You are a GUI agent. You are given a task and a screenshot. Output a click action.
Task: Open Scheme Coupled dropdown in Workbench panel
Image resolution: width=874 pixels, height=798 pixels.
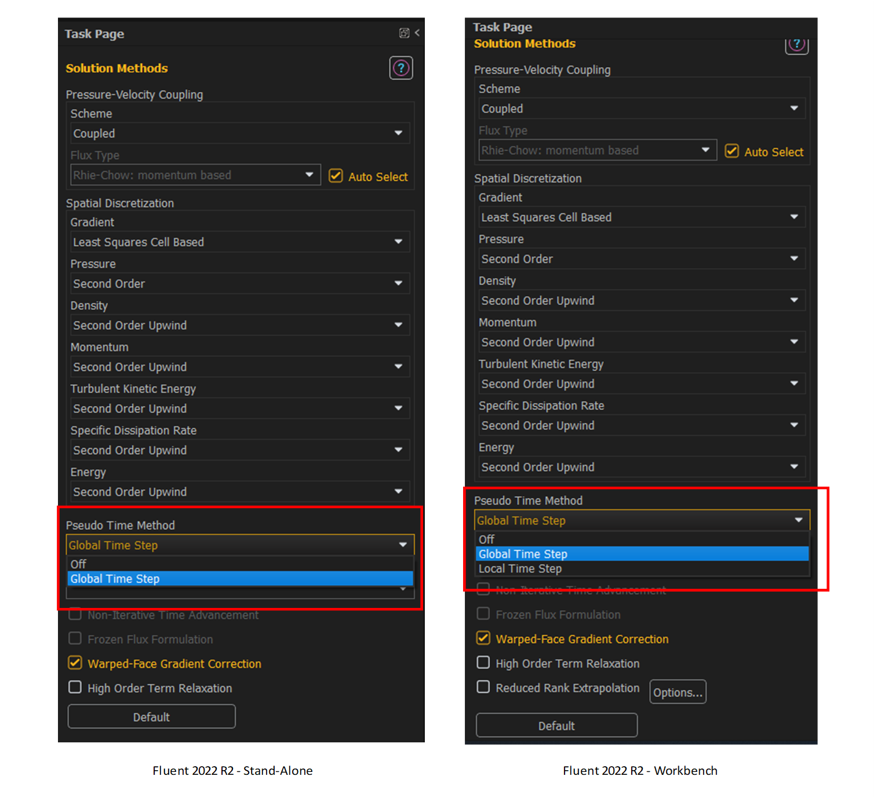point(642,108)
